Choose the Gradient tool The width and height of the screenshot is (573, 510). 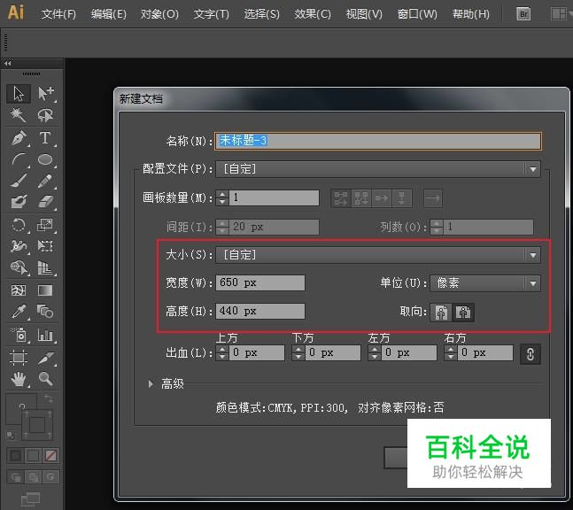[x=45, y=290]
